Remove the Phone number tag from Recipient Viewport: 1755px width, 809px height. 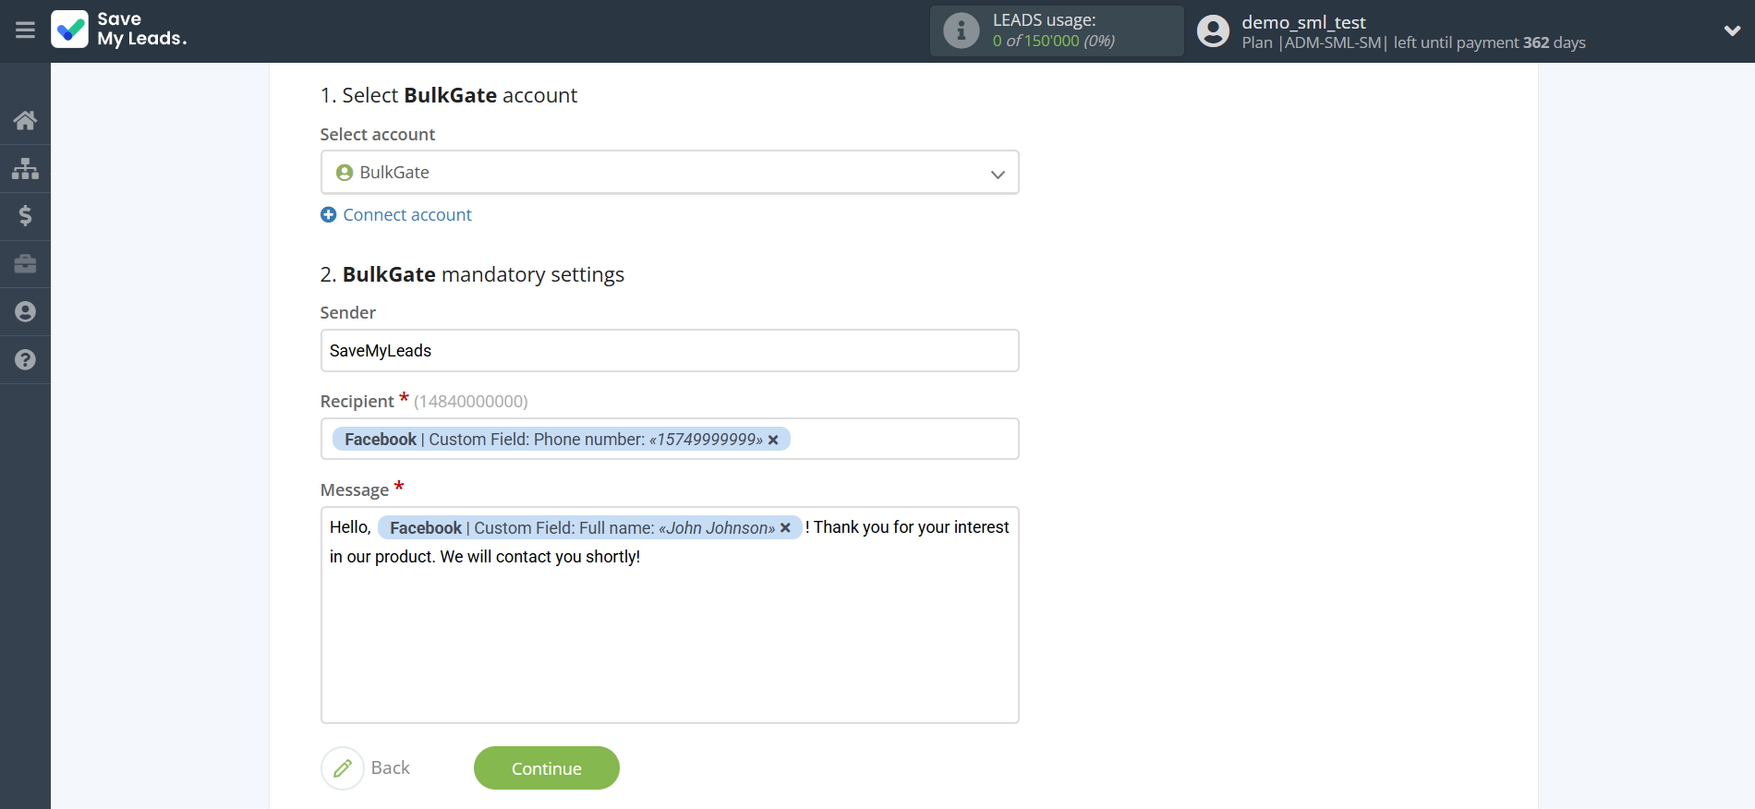coord(773,440)
